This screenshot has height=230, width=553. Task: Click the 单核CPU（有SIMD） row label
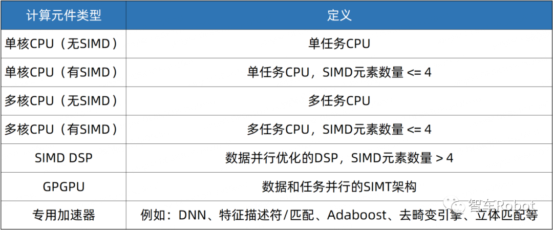pyautogui.click(x=63, y=73)
